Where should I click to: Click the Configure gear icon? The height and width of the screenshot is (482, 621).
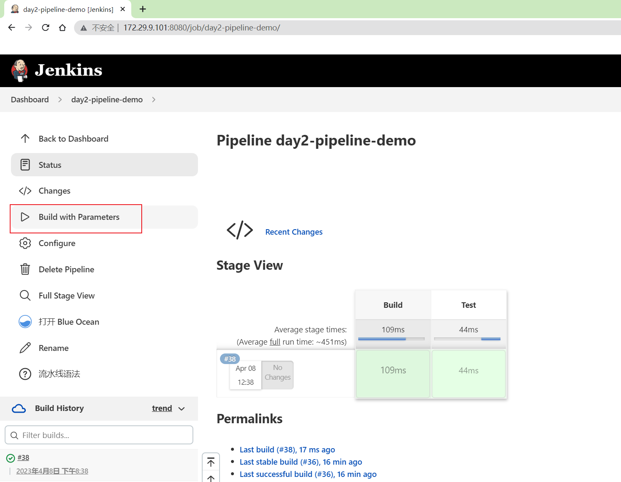25,243
